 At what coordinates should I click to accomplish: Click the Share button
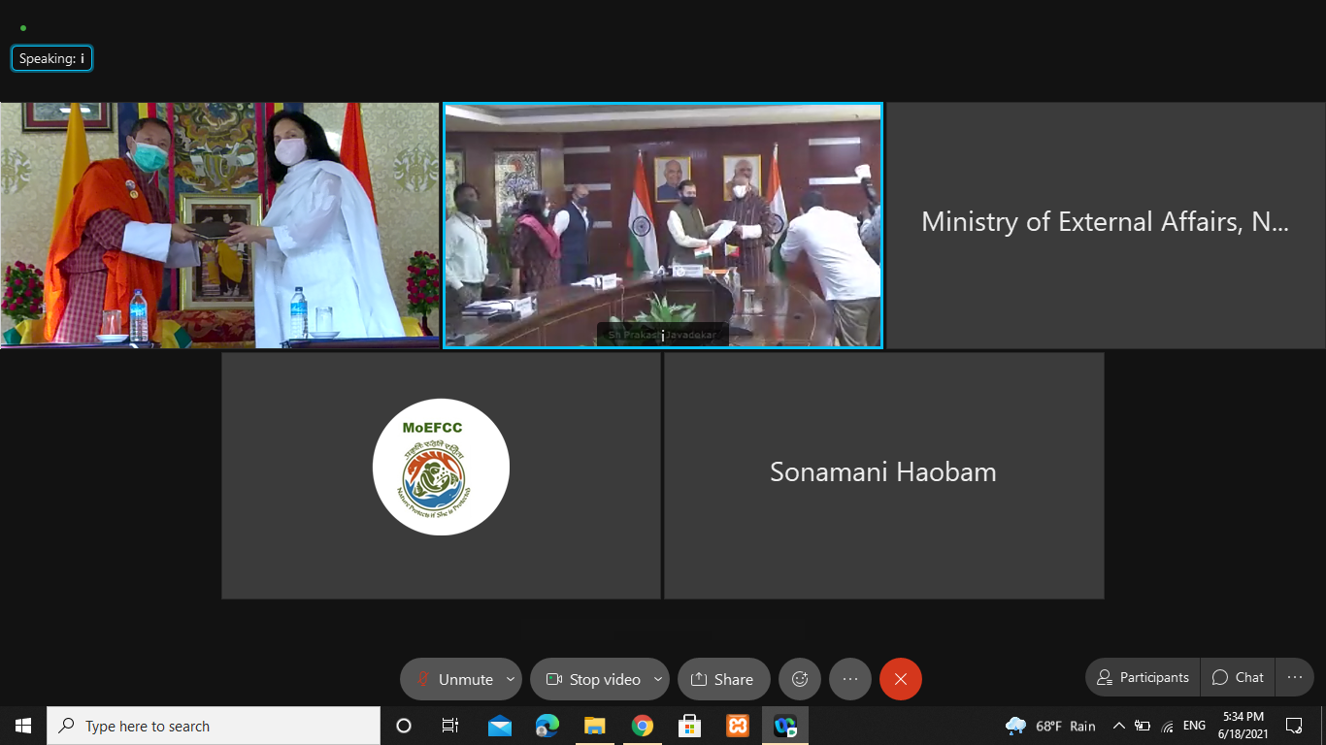[723, 679]
